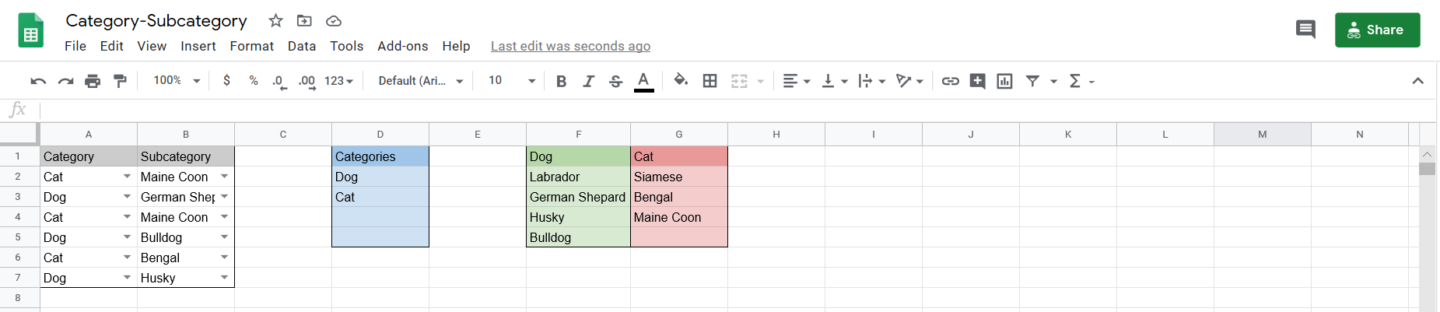Click the formula bar input field

point(700,110)
